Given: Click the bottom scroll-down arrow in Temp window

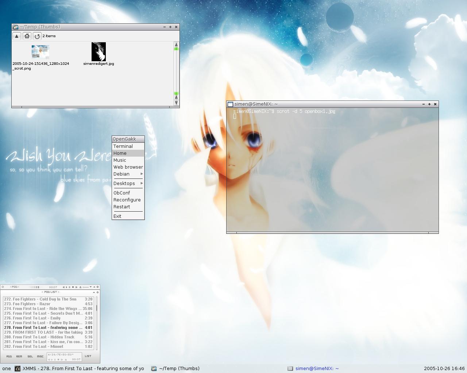Looking at the screenshot, I should click(x=176, y=103).
